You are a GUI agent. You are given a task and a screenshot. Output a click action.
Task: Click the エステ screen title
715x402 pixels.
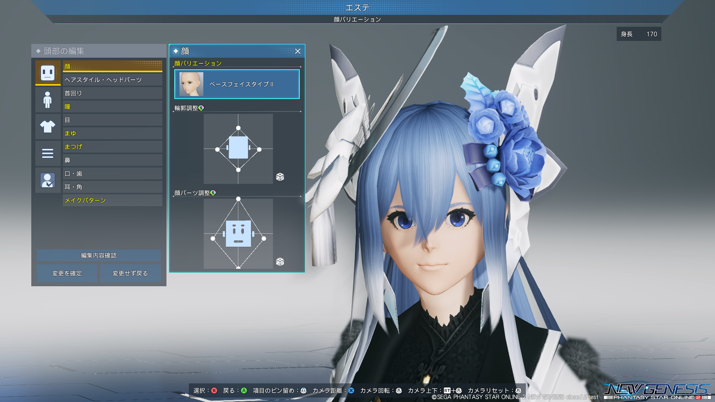tap(357, 7)
